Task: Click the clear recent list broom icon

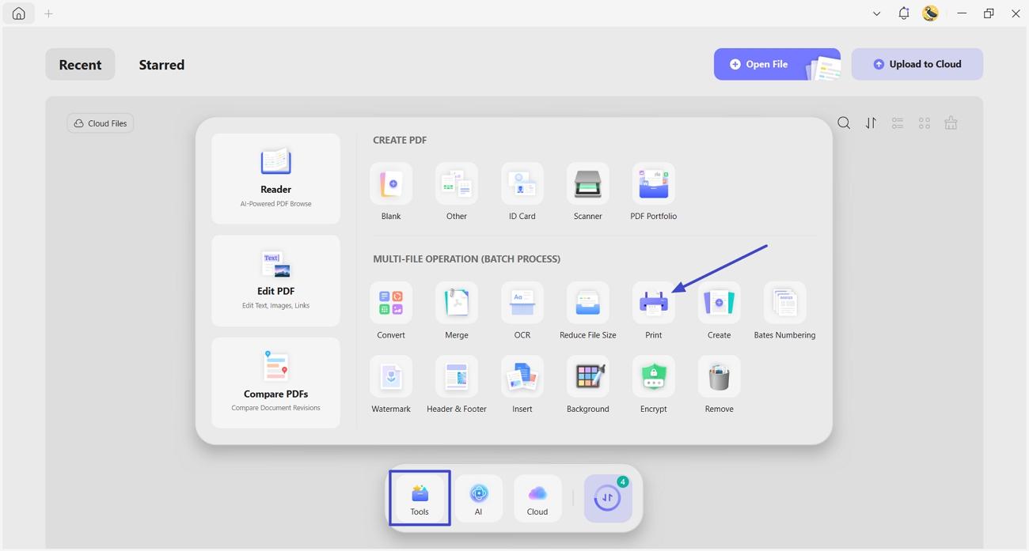Action: tap(951, 123)
